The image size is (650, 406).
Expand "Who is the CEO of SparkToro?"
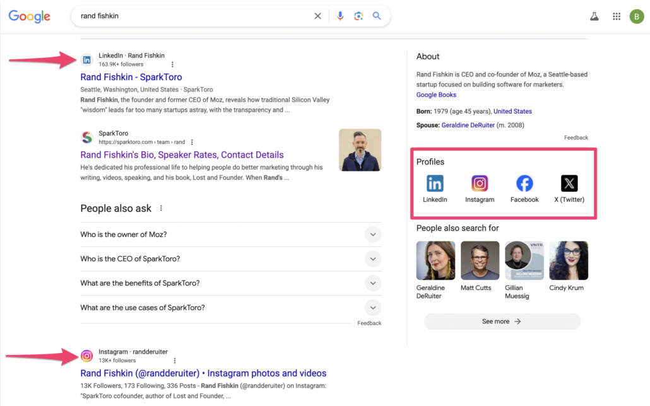[x=373, y=259]
